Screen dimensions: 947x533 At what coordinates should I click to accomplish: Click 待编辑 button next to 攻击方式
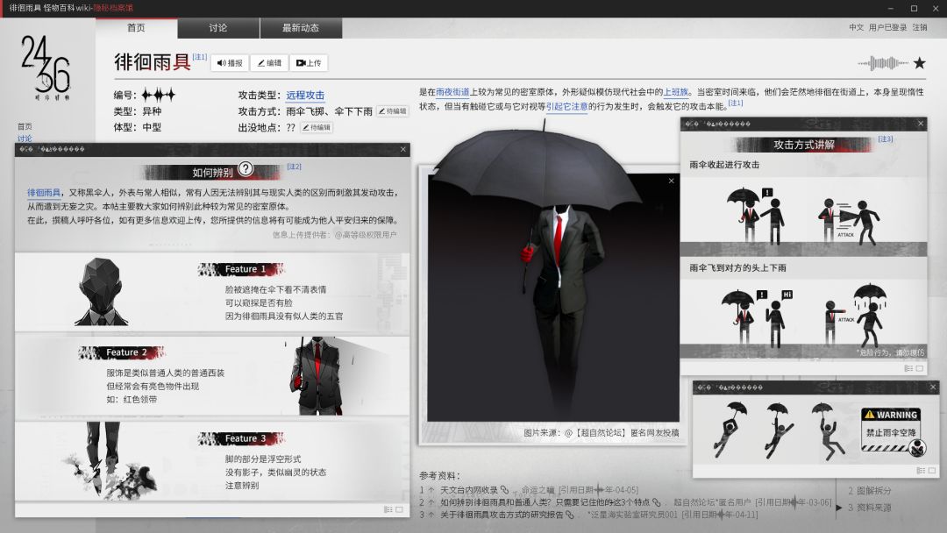pyautogui.click(x=393, y=111)
